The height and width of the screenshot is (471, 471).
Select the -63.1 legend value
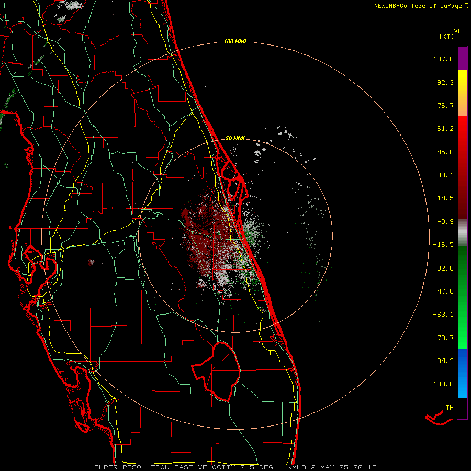(x=443, y=315)
